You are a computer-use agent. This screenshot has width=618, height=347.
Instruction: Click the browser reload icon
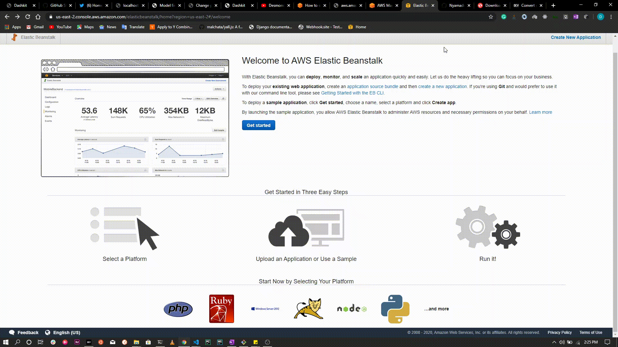[28, 17]
